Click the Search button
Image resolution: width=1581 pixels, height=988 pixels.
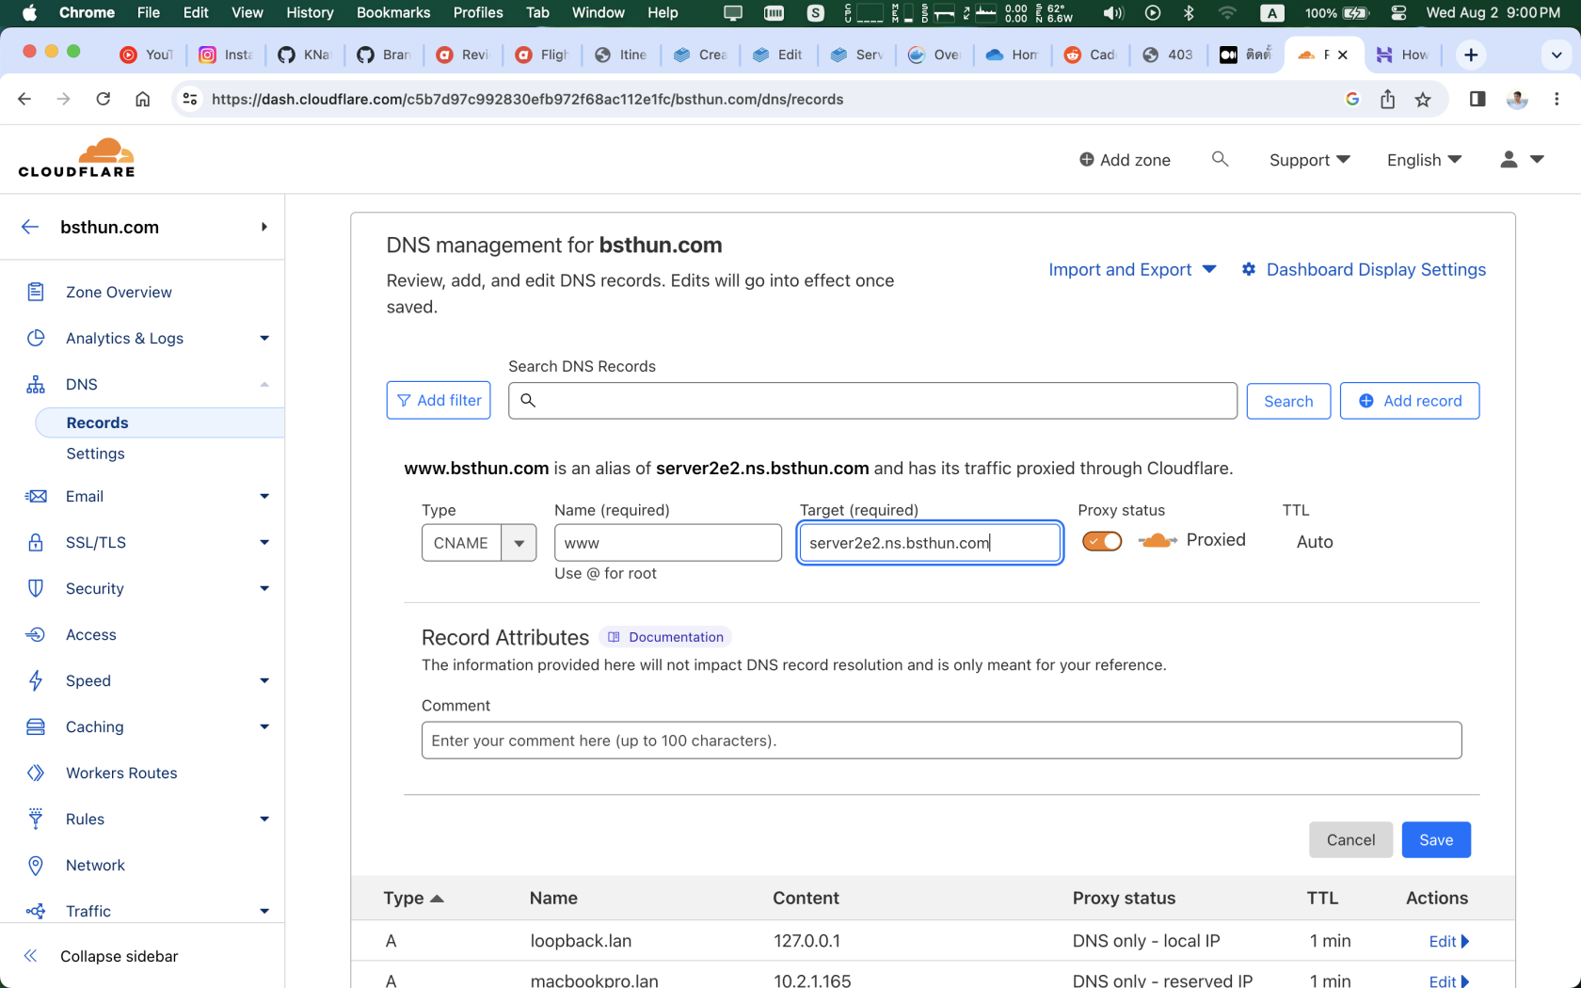click(x=1288, y=401)
